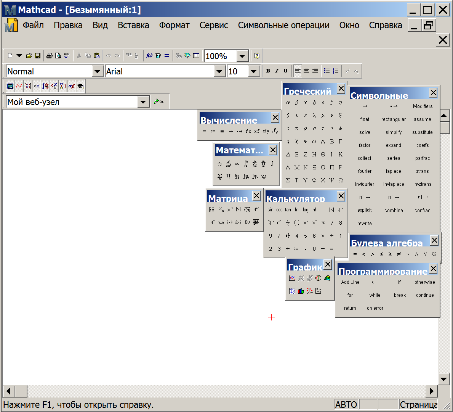This screenshot has width=453, height=412.
Task: Insert the infinity symbol from the Математ... palette
Action: coord(237,164)
